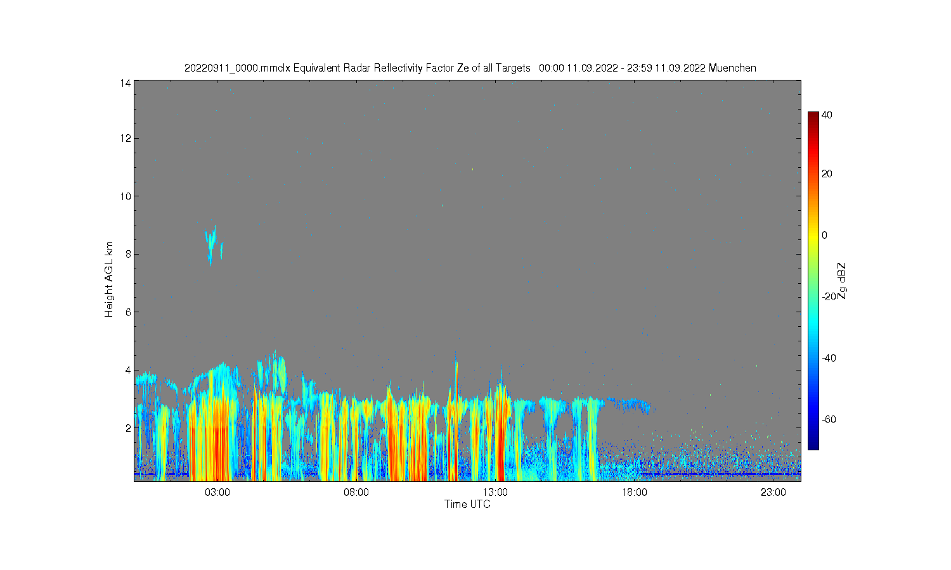The height and width of the screenshot is (570, 951).
Task: Click the colorbar value -60
Action: tap(829, 419)
